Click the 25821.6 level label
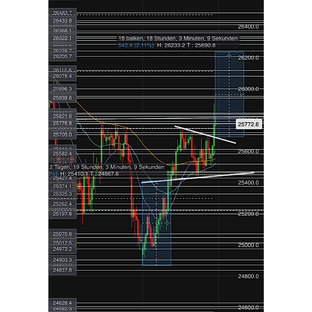The width and height of the screenshot is (312, 312). point(62,116)
